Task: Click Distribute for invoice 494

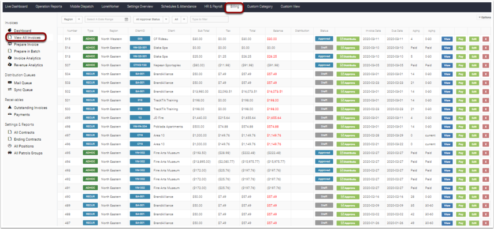Action: [348, 162]
